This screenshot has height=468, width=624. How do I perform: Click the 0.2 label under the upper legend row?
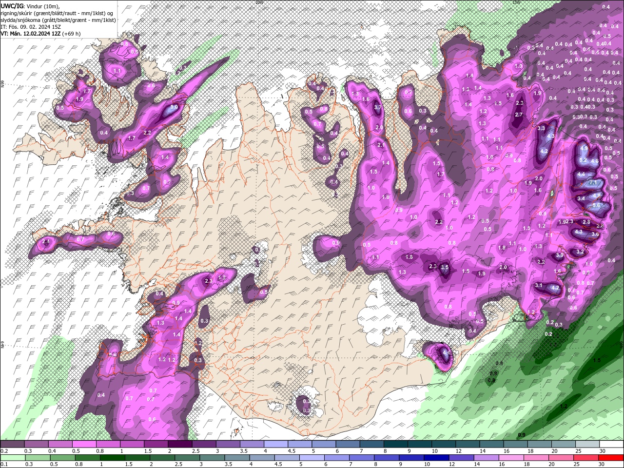[x=4, y=451]
